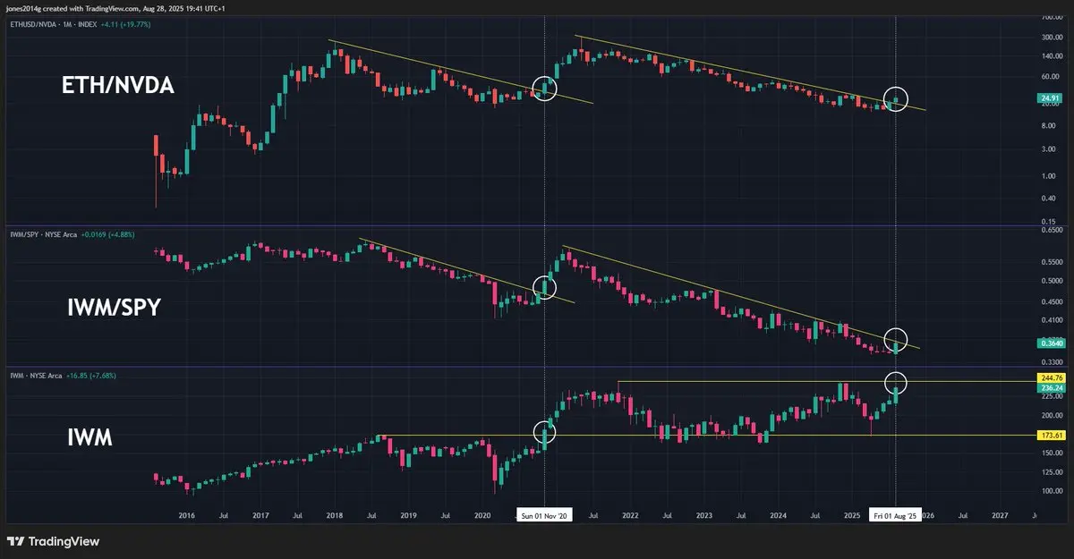Click the 0.5000 ratio scale label
The height and width of the screenshot is (559, 1074).
(x=1051, y=280)
